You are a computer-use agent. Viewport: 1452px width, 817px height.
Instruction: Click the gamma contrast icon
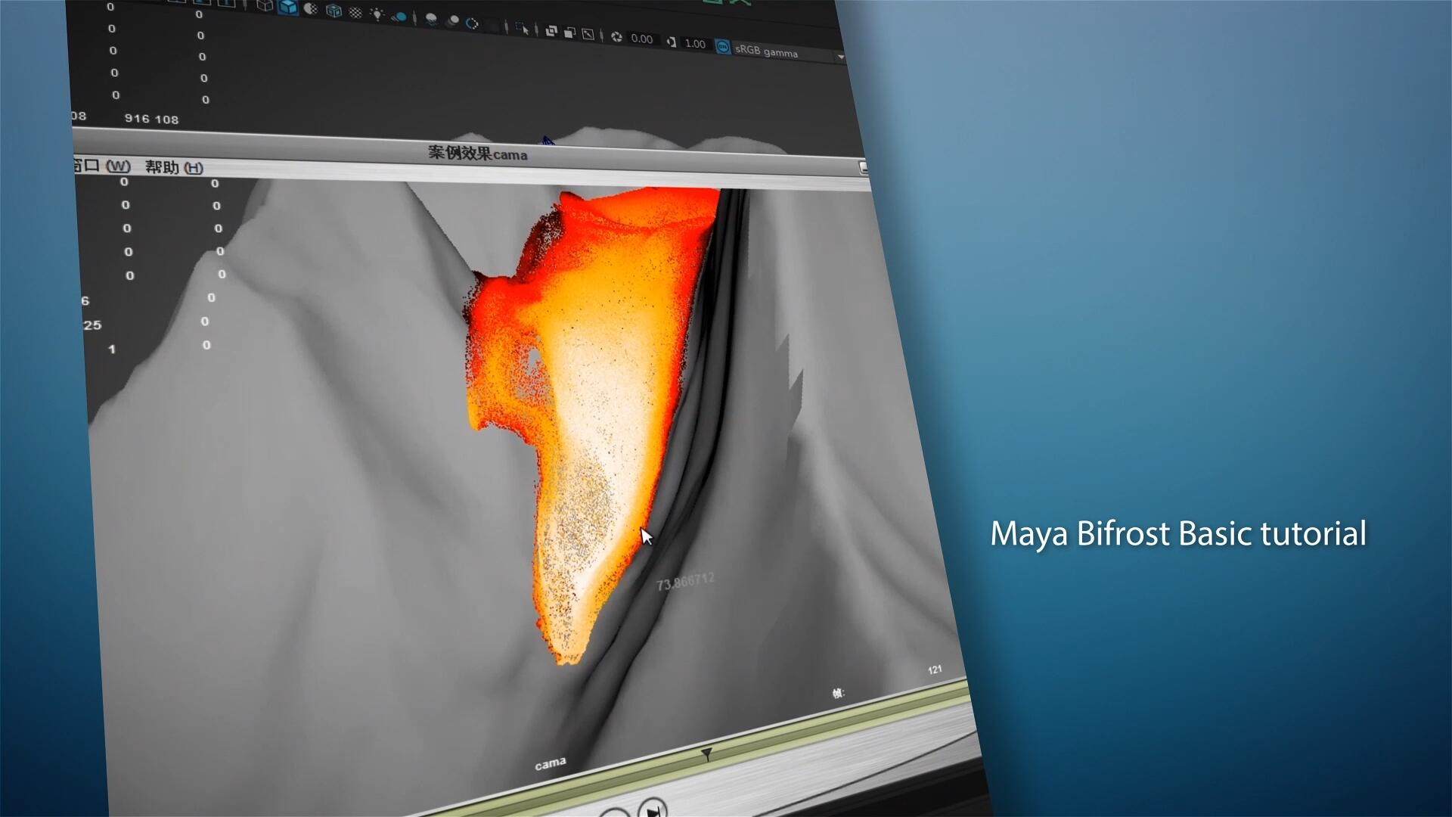671,42
